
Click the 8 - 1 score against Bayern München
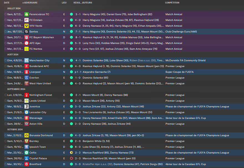pos(78,37)
